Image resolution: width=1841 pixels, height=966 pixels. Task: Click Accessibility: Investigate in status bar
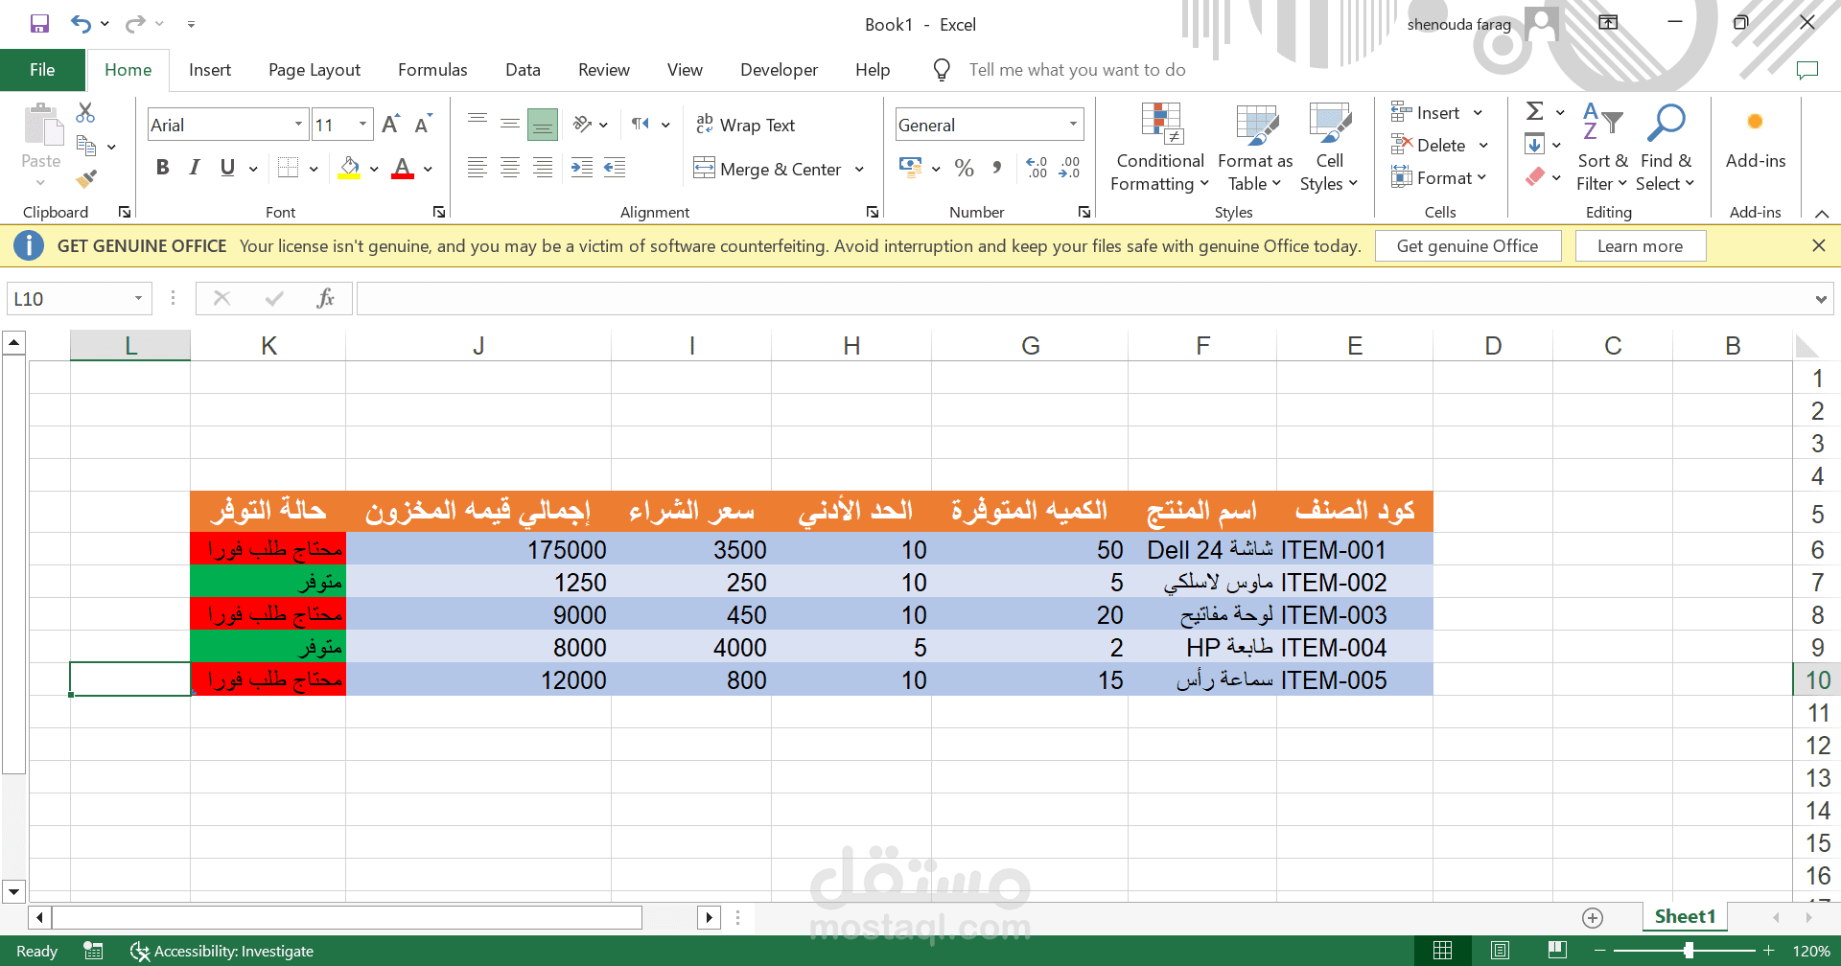pyautogui.click(x=222, y=951)
